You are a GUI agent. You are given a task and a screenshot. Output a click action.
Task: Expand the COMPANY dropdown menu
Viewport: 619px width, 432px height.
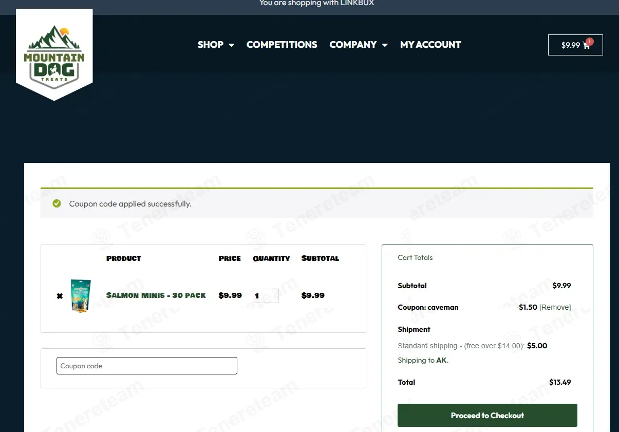[359, 45]
